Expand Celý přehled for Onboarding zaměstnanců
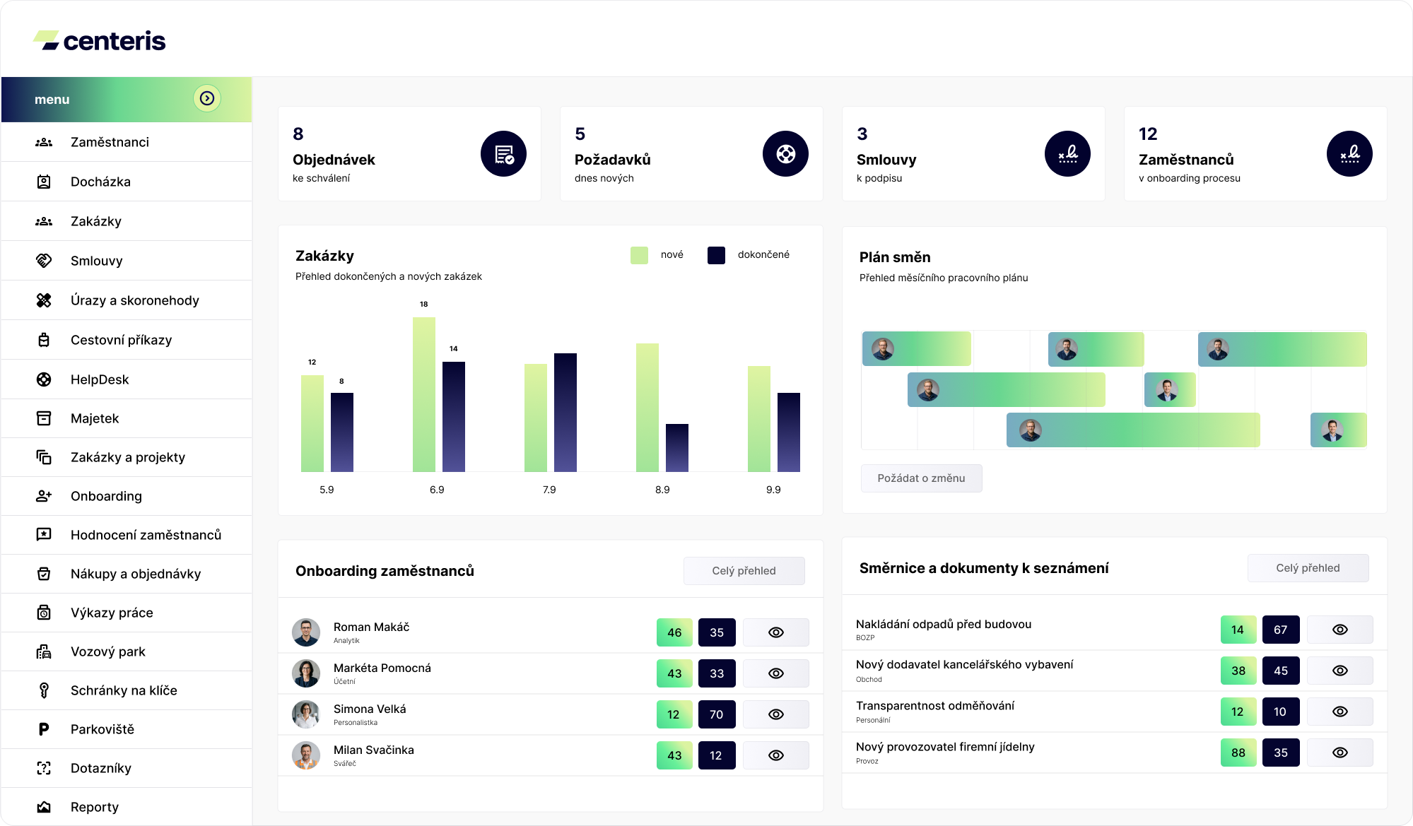Screen dimensions: 1413x826 pos(744,571)
